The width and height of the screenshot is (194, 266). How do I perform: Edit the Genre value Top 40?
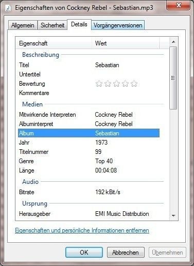[104, 161]
